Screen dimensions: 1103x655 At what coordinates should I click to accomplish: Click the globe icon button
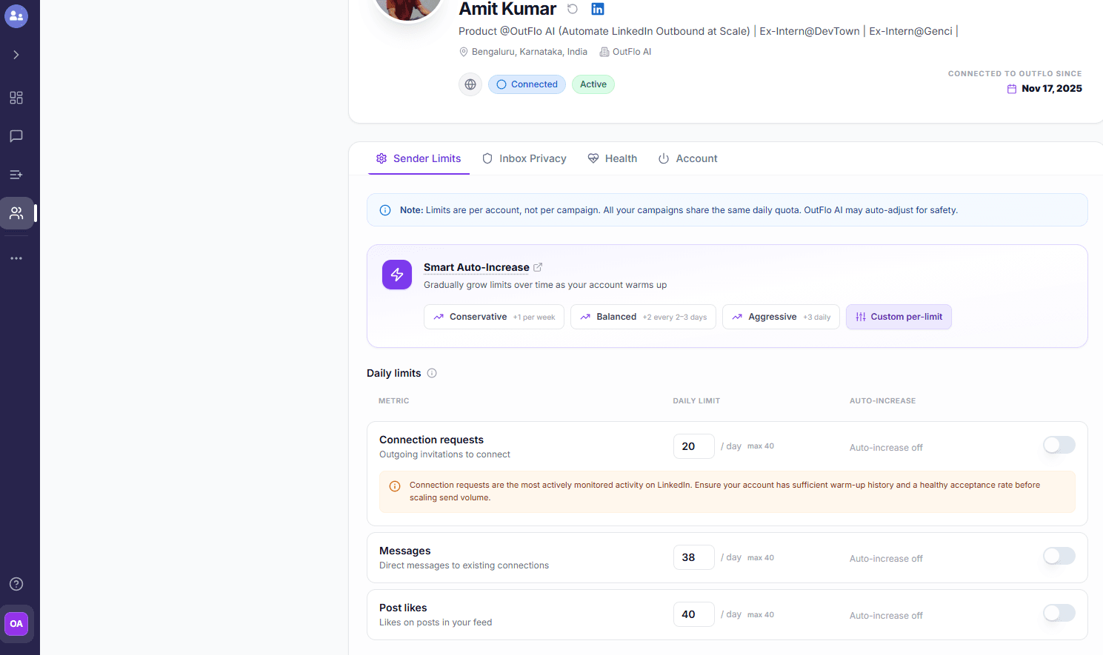point(470,84)
